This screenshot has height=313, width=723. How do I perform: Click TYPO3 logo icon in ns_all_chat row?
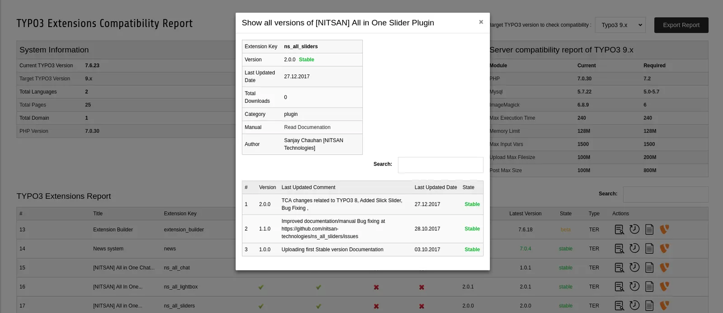(664, 267)
